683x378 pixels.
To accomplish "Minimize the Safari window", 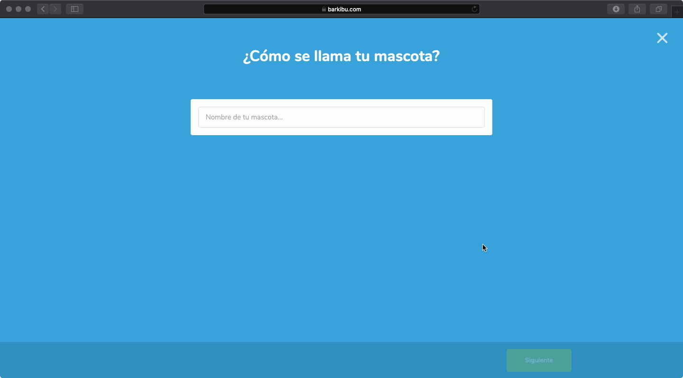I will (18, 9).
